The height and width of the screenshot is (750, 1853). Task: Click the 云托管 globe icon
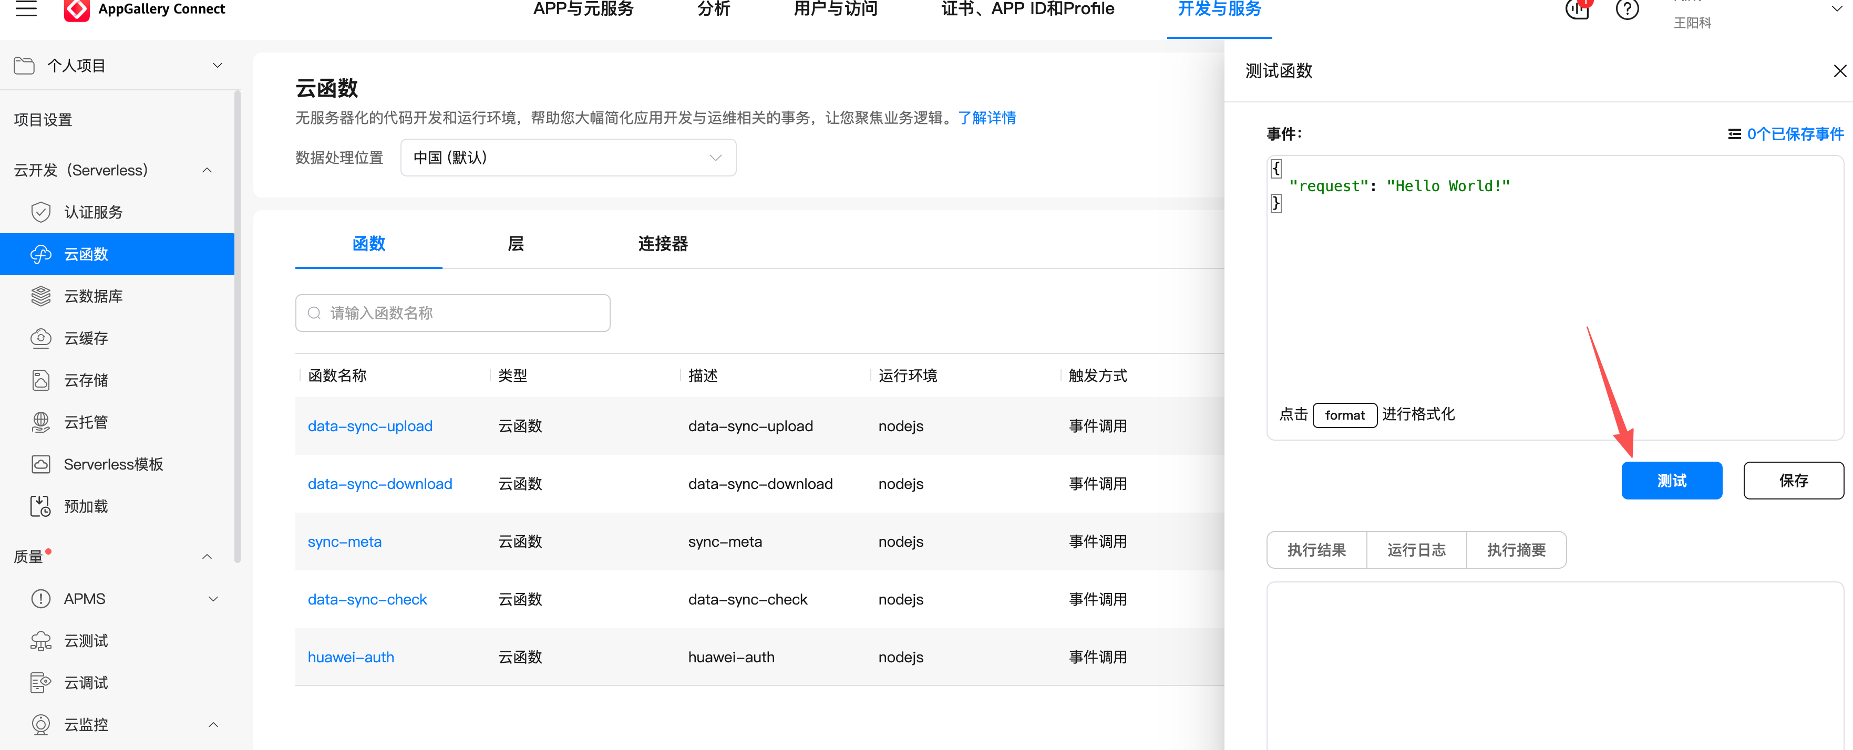pyautogui.click(x=41, y=422)
